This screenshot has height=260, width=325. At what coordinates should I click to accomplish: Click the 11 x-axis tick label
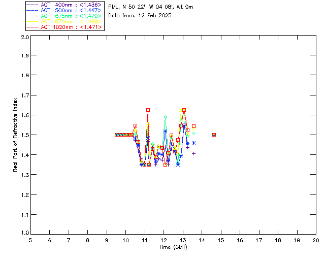click(145, 240)
